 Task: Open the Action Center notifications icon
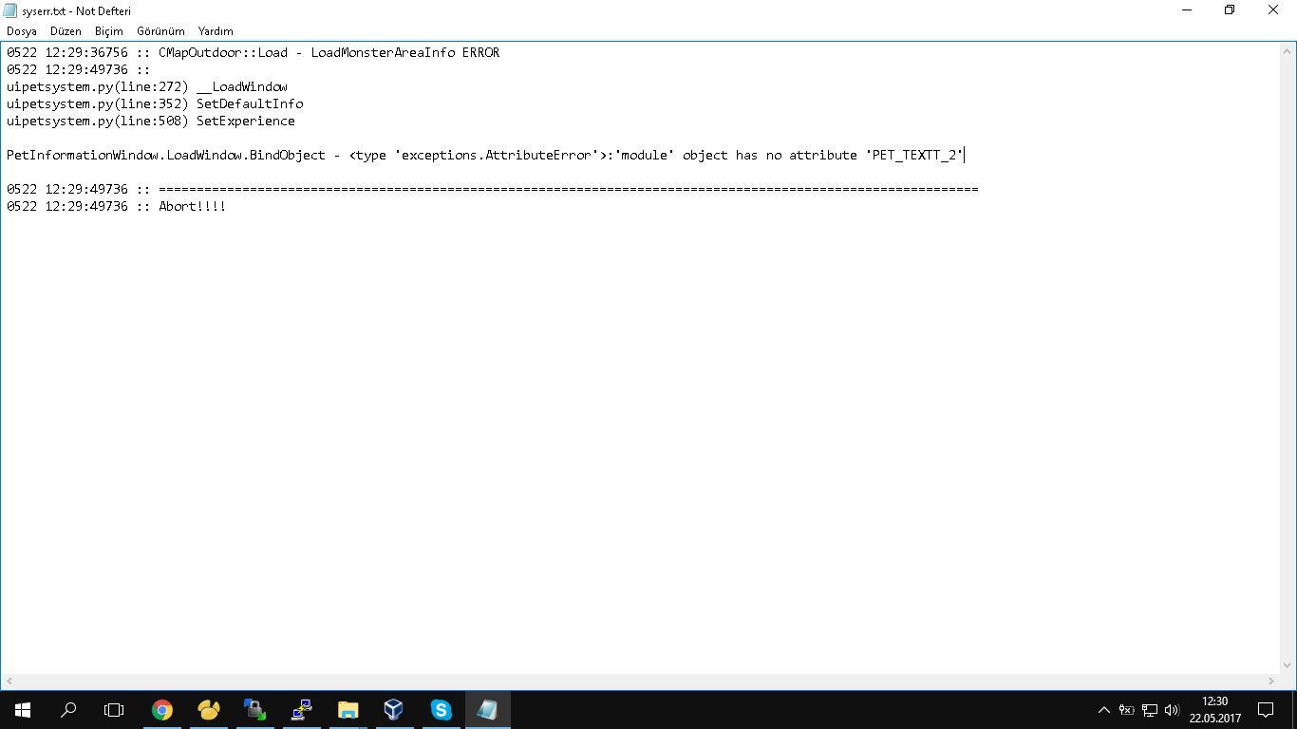(1266, 709)
